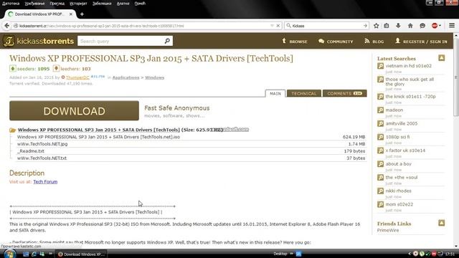
Task: Open the Windows category link
Action: (155, 77)
